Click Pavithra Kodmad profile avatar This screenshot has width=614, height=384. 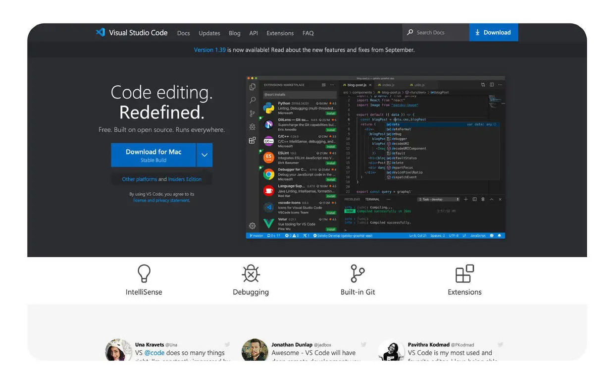click(391, 350)
